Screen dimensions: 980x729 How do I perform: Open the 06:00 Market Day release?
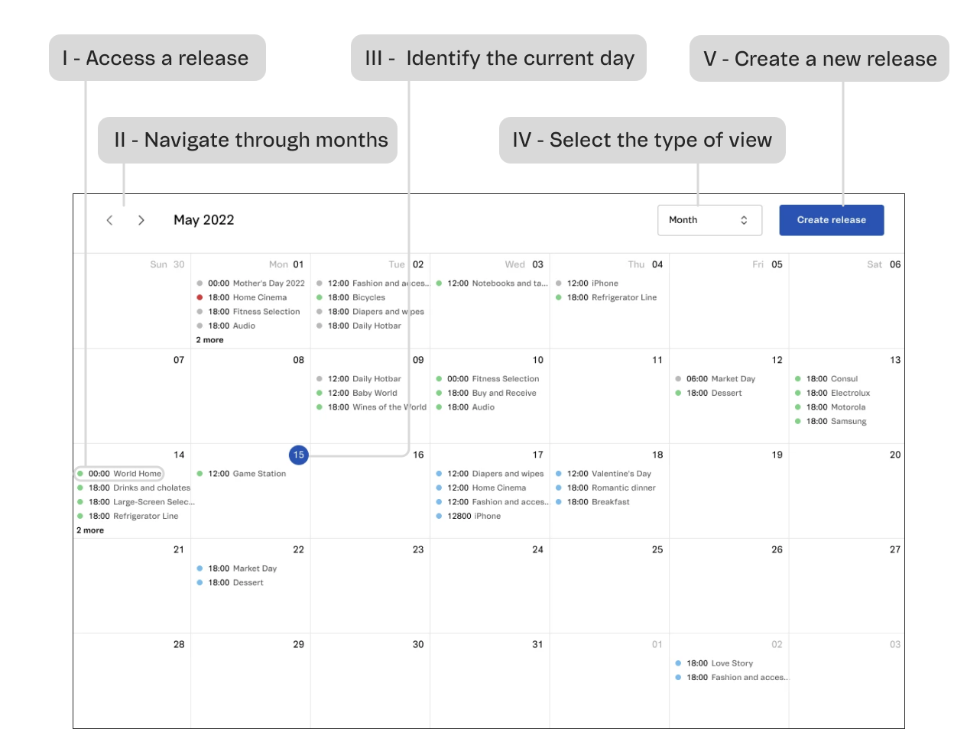pos(720,379)
